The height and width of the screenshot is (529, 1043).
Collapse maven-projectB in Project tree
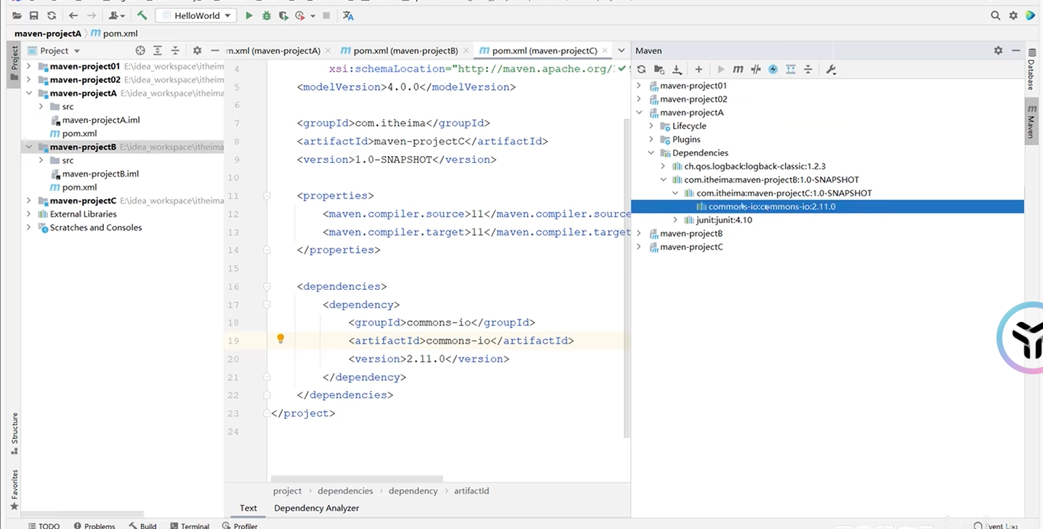29,147
